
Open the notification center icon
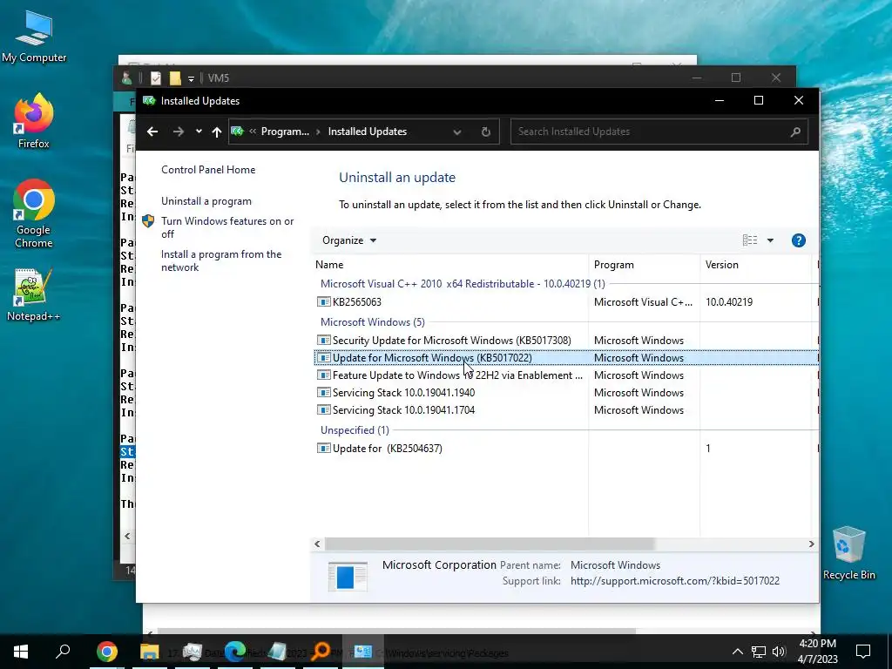pos(863,652)
